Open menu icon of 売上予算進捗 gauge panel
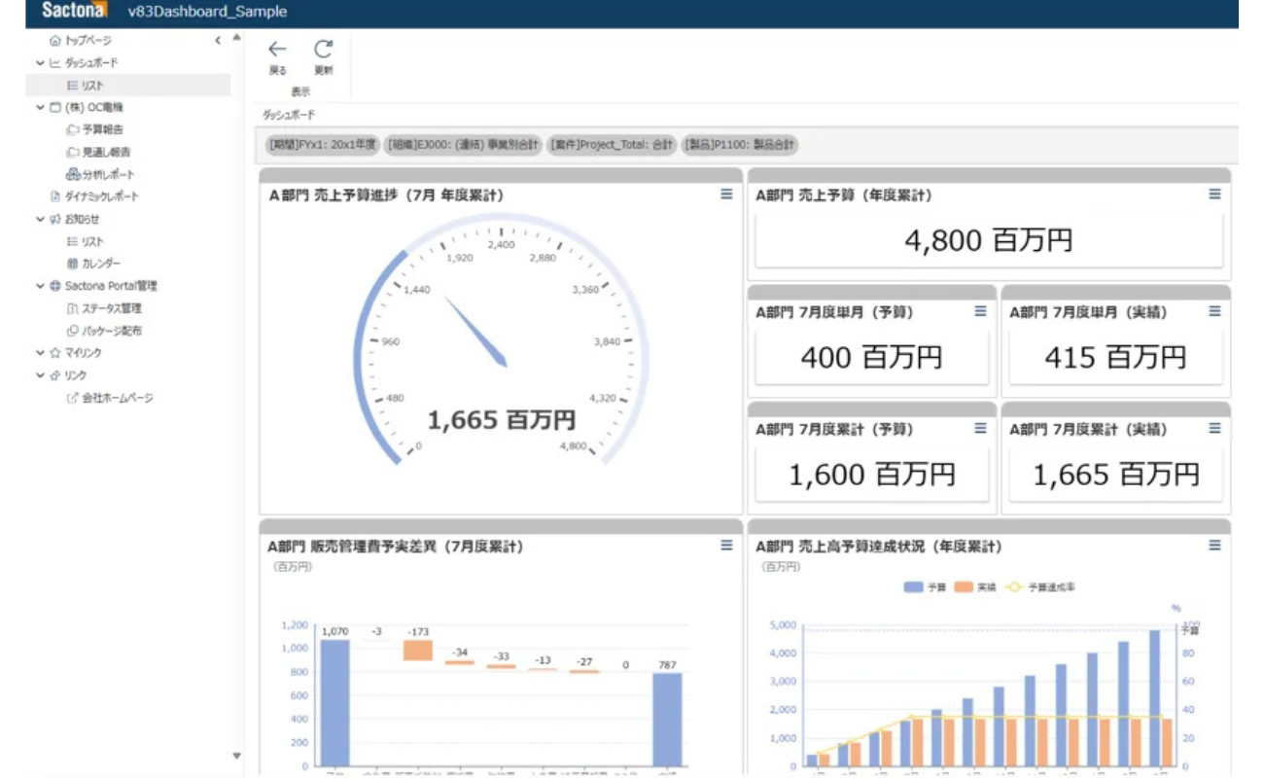The width and height of the screenshot is (1264, 778). point(726,194)
